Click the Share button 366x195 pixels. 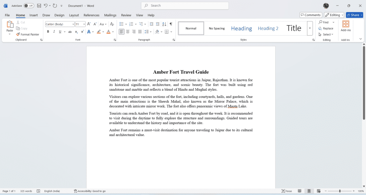tap(354, 15)
